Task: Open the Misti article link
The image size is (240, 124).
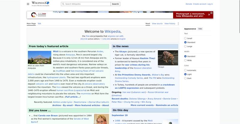Action: [56, 52]
